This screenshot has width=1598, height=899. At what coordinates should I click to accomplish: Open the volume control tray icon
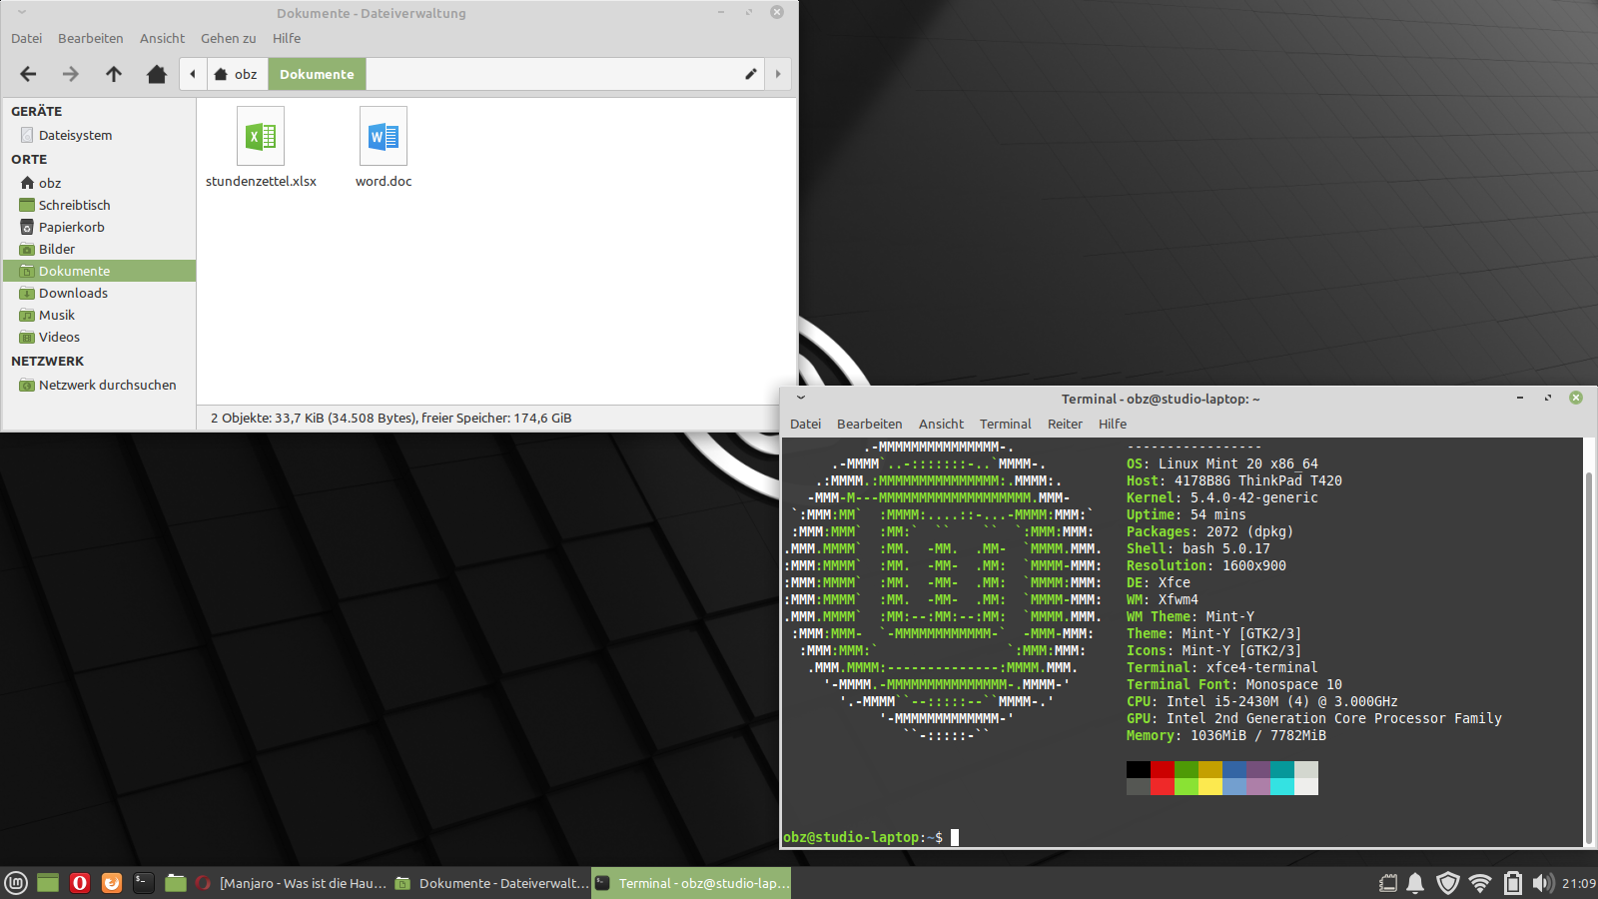point(1543,883)
